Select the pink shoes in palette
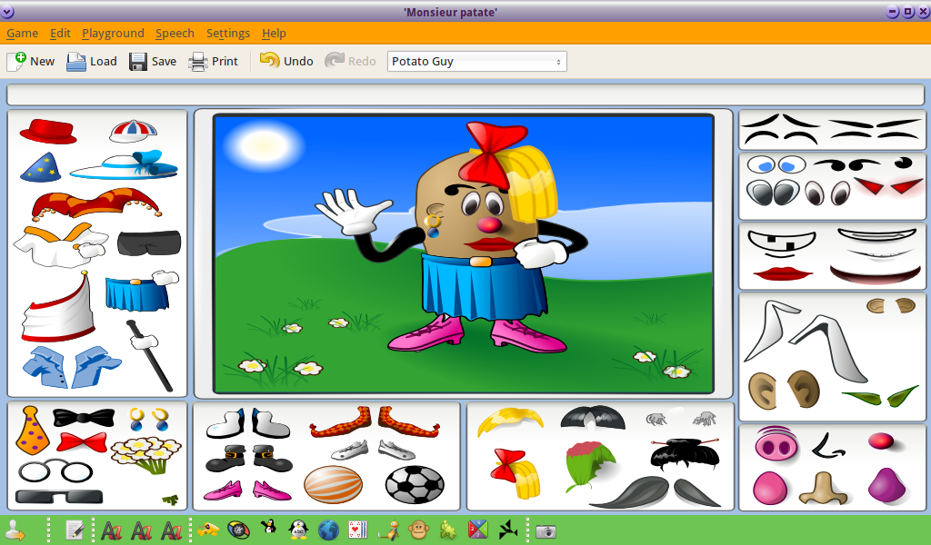 (x=247, y=490)
